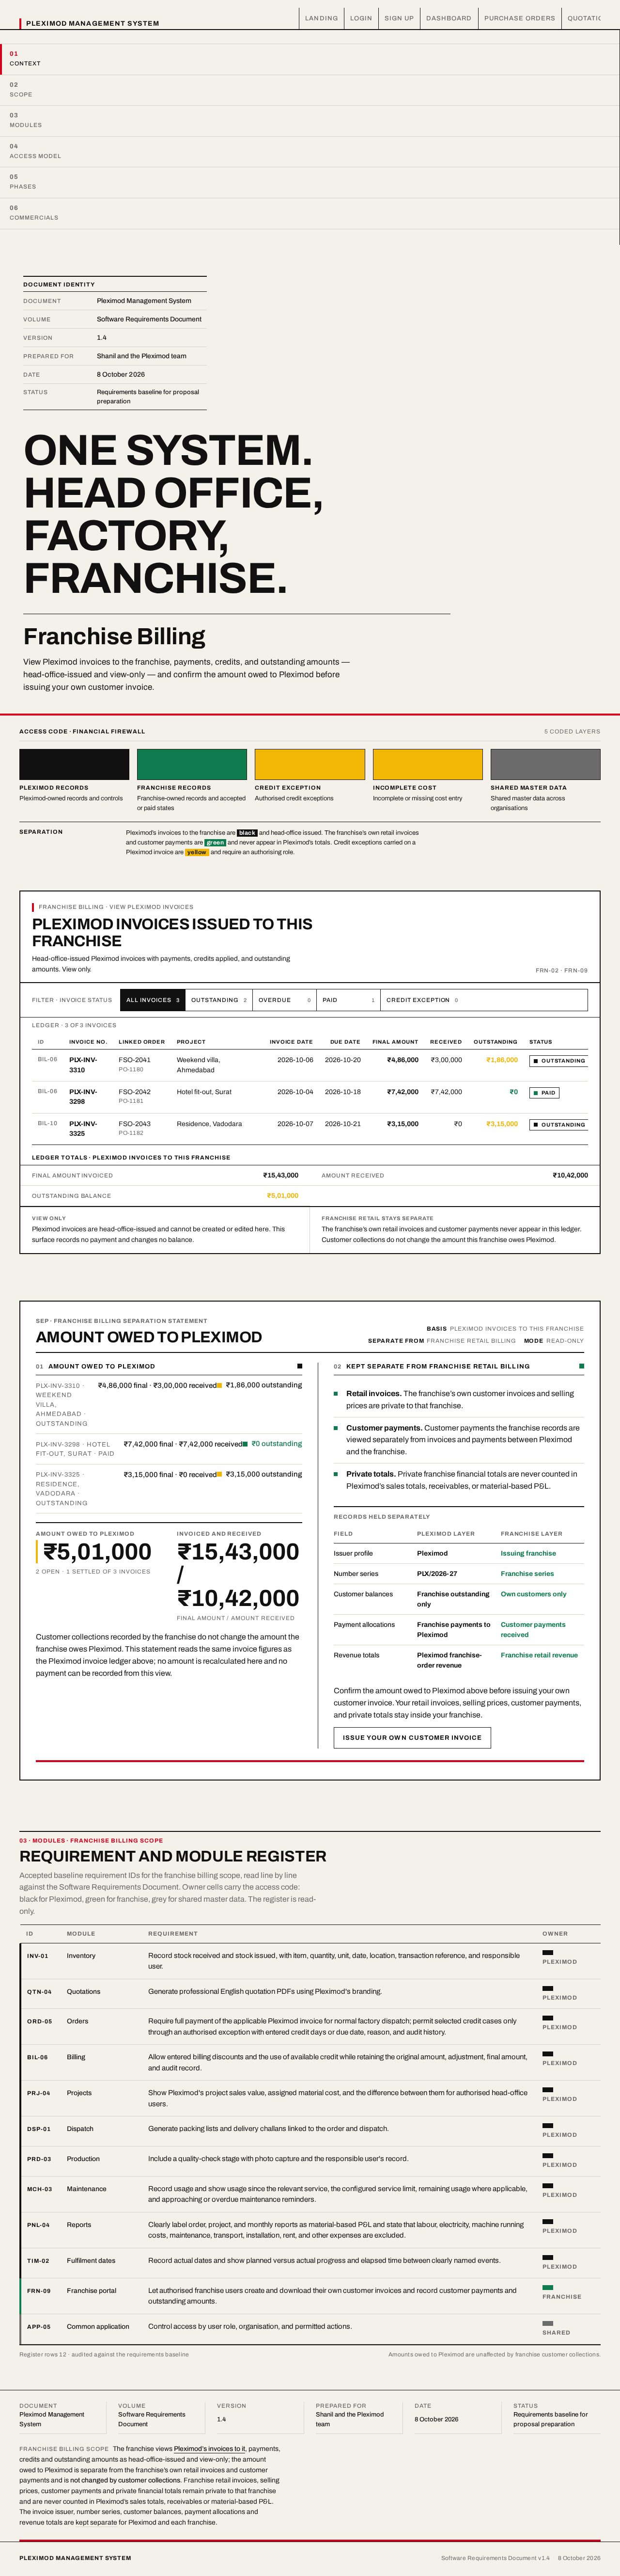Click the Final Amount Invoiced total ₹15,43,000
This screenshot has height=2576, width=620.
281,1176
